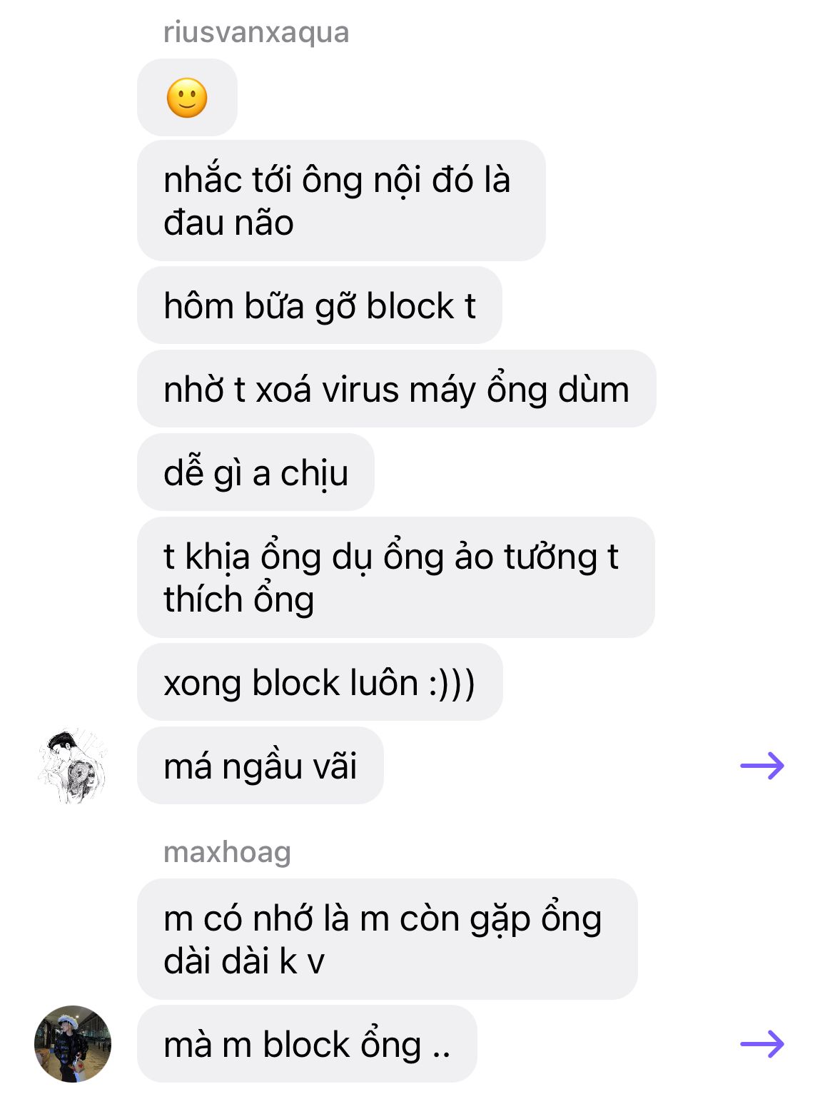Open the riusvanxaqua username
Viewport: 835px width, 1109px height.
pos(256,32)
